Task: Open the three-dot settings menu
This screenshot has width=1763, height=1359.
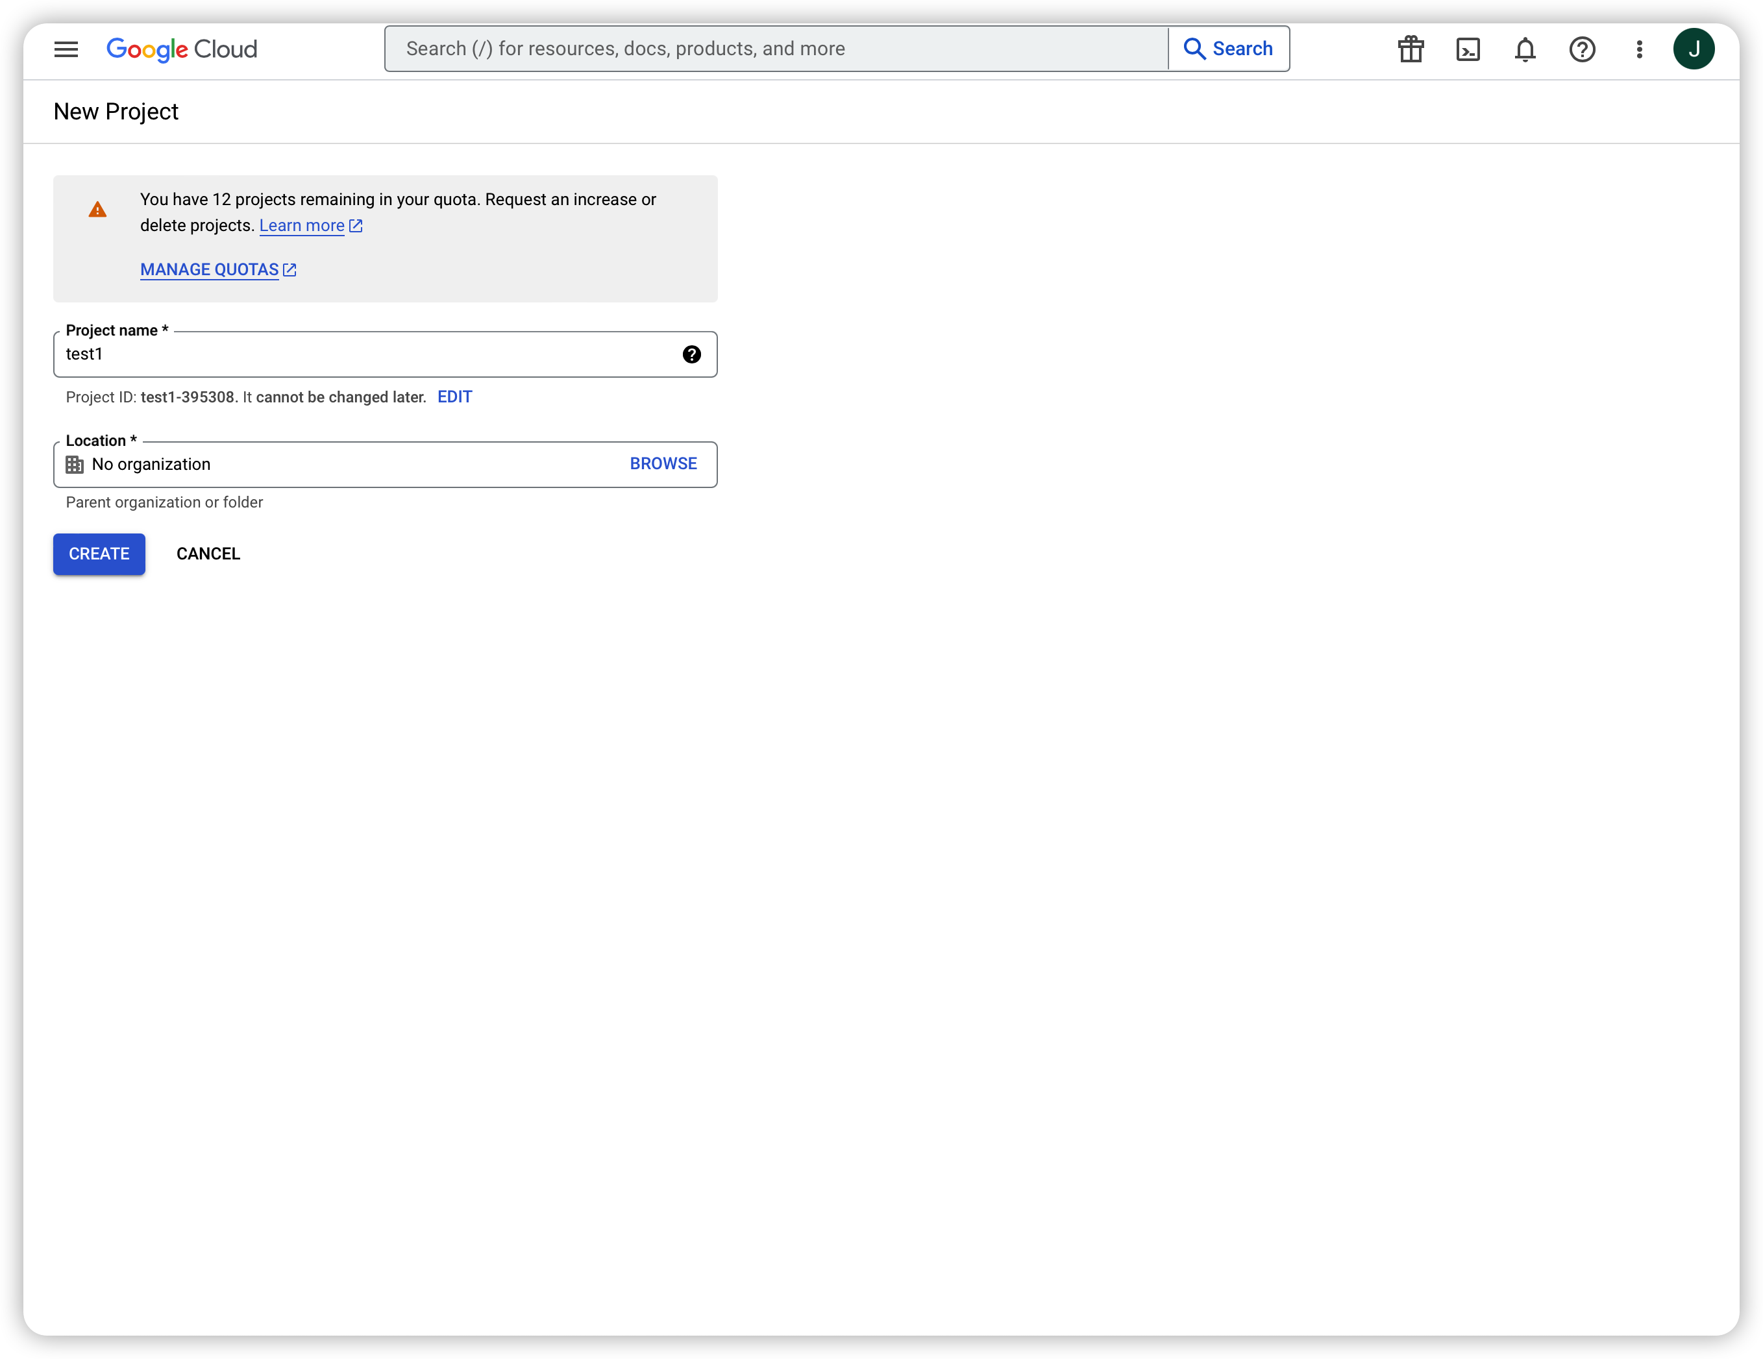Action: point(1638,49)
